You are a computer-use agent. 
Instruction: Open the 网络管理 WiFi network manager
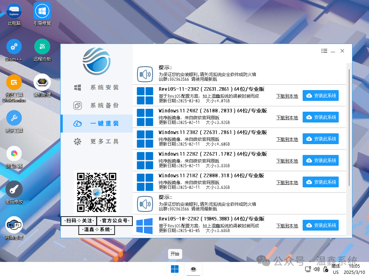(14, 225)
